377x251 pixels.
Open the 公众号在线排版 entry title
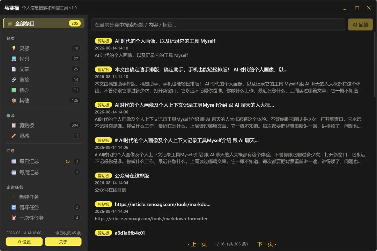click(132, 176)
